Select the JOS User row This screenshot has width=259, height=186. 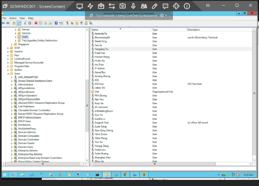click(x=171, y=84)
